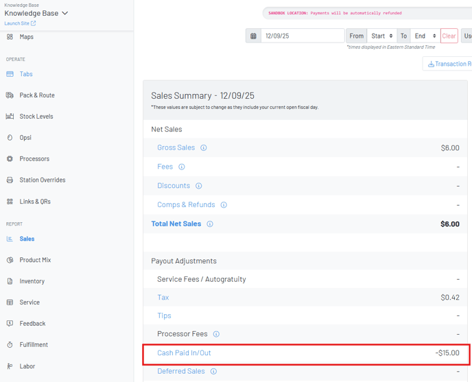Viewport: 472px width, 382px height.
Task: Click the Cash Paid In/Out link
Action: [x=184, y=353]
